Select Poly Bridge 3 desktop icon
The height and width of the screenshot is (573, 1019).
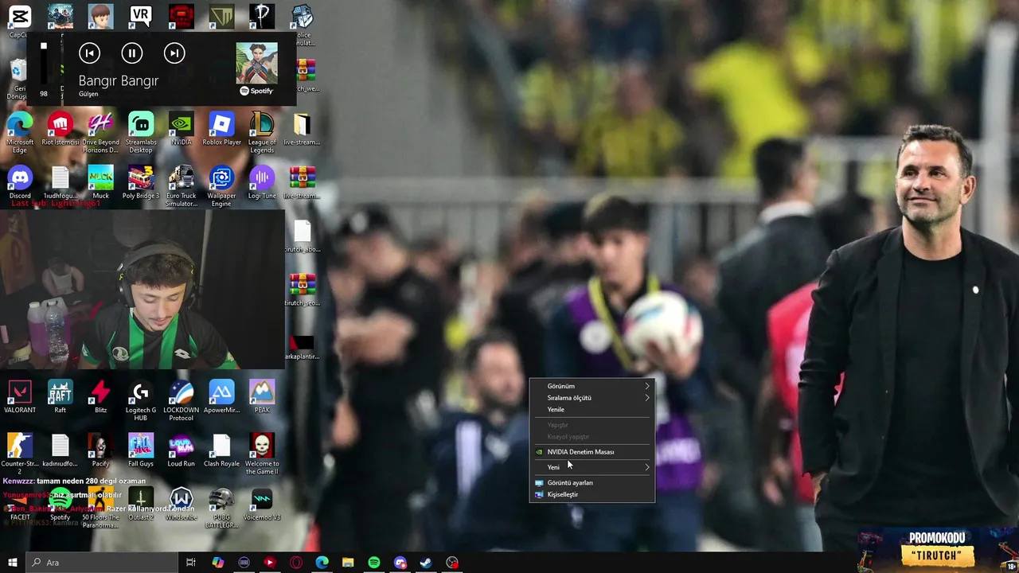pos(141,183)
